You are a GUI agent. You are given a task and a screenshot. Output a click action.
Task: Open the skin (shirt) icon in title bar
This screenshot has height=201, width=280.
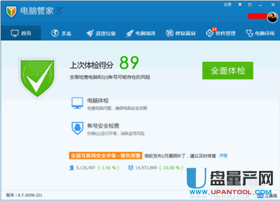240,5
